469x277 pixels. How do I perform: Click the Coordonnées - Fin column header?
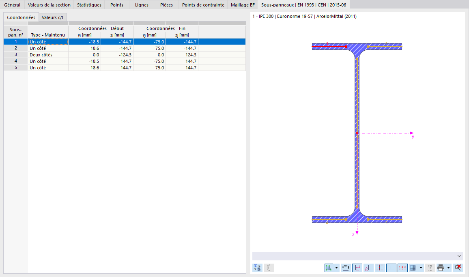tap(166, 28)
